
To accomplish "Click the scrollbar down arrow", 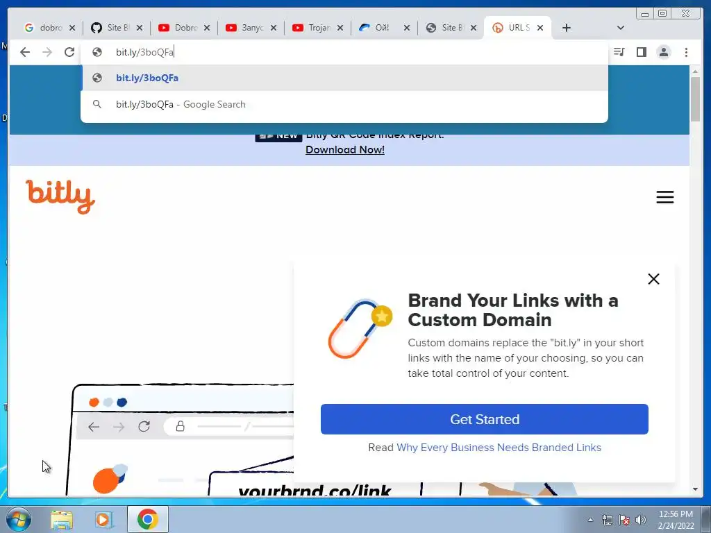I will (x=695, y=489).
